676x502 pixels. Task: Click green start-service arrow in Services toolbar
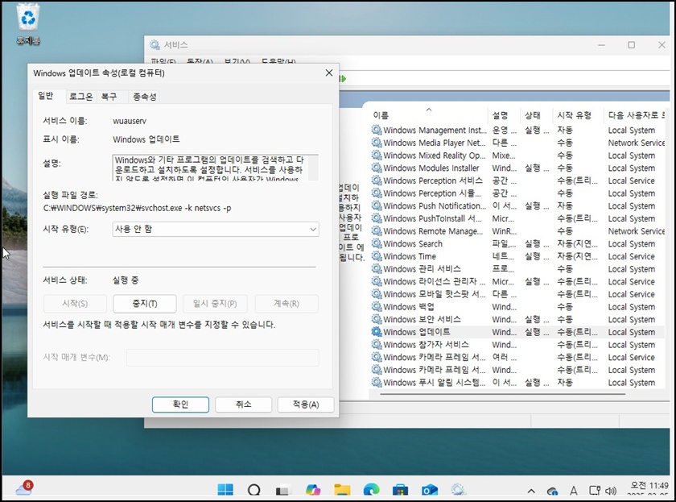pos(343,78)
